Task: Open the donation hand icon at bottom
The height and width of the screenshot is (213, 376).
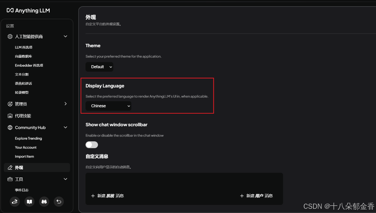Action: pyautogui.click(x=15, y=201)
